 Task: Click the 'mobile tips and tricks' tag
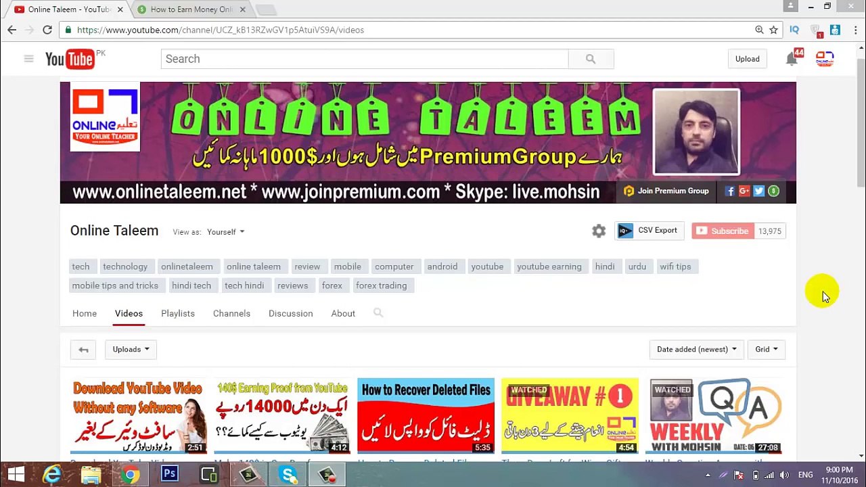115,285
